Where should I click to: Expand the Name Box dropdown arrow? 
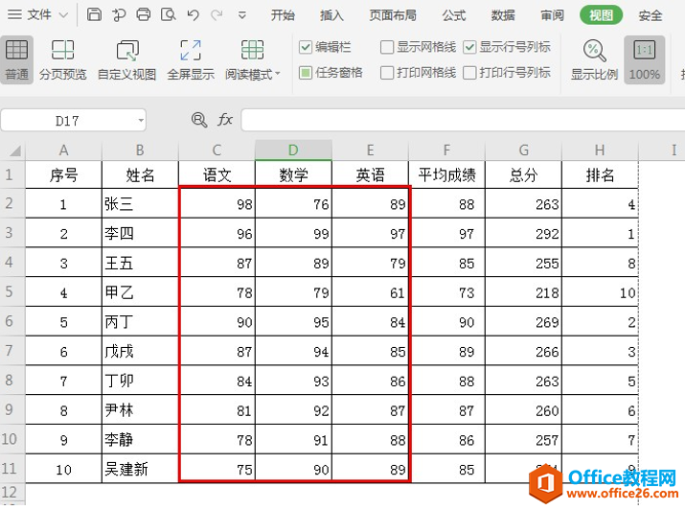tap(141, 120)
